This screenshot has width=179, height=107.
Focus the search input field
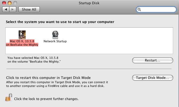(158, 9)
